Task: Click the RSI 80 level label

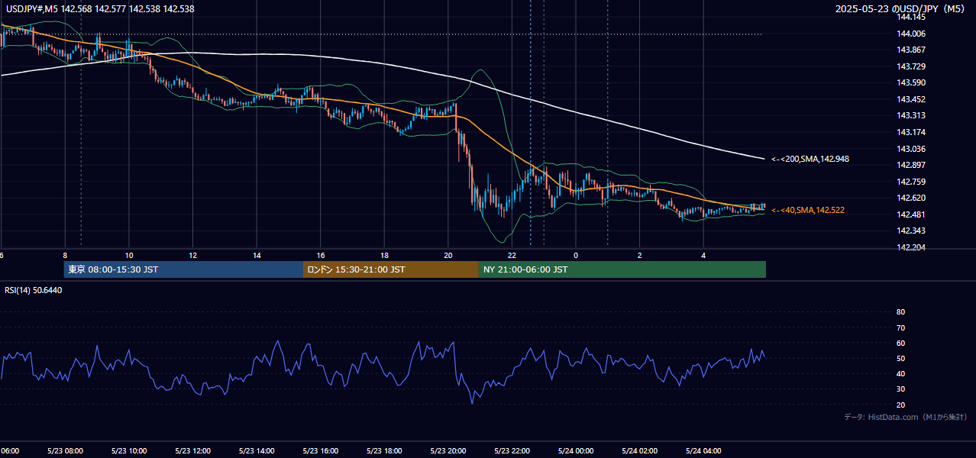Action: point(900,312)
